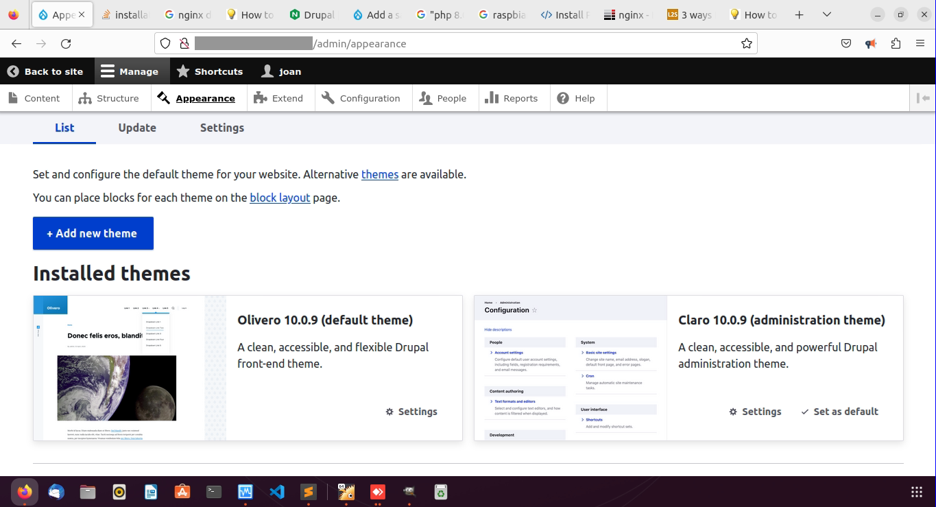Switch to the "3 ways" tab
Image resolution: width=936 pixels, height=507 pixels.
pos(691,14)
